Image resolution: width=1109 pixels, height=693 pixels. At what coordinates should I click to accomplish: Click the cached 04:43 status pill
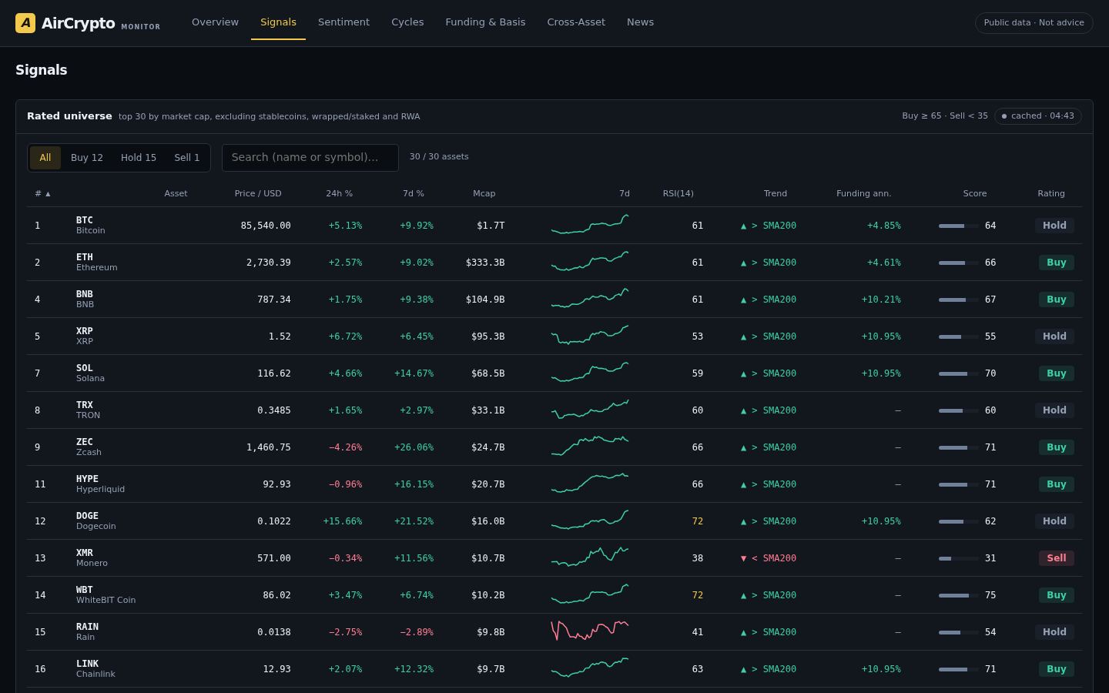click(x=1038, y=116)
